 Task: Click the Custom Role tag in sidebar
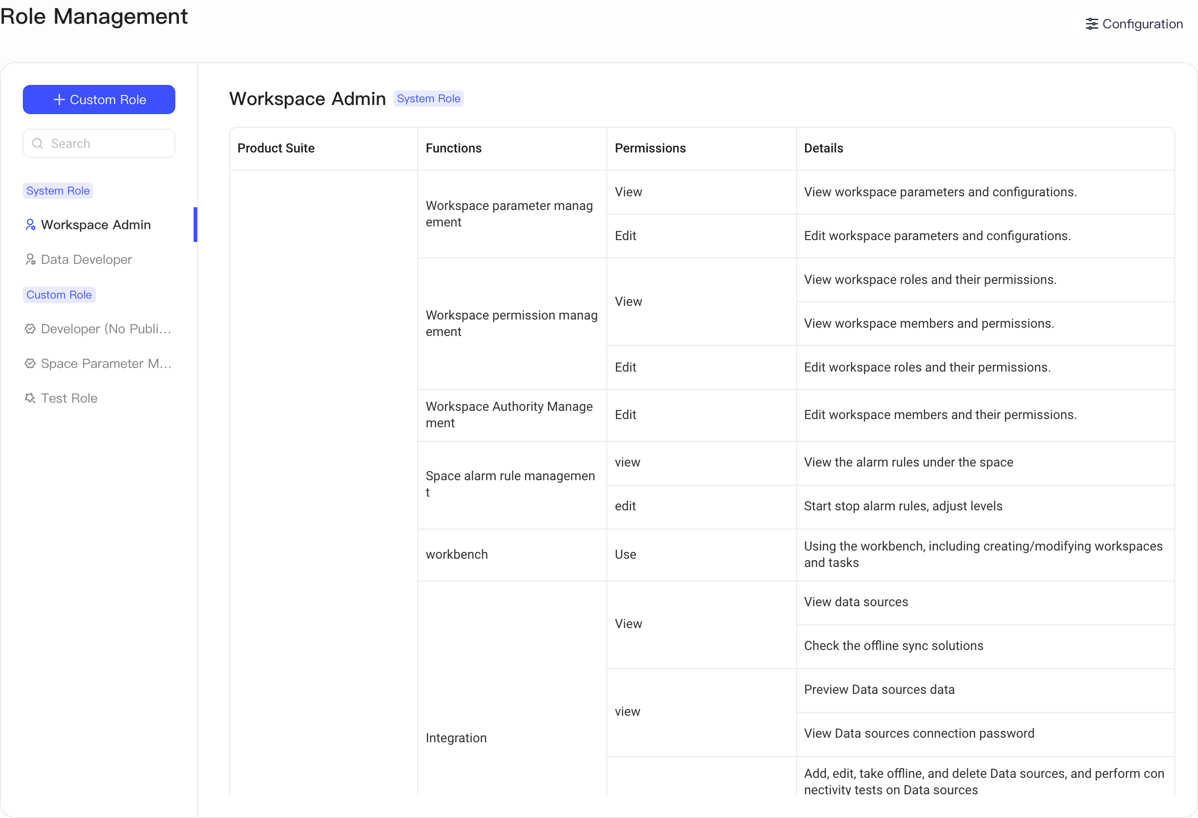[59, 295]
